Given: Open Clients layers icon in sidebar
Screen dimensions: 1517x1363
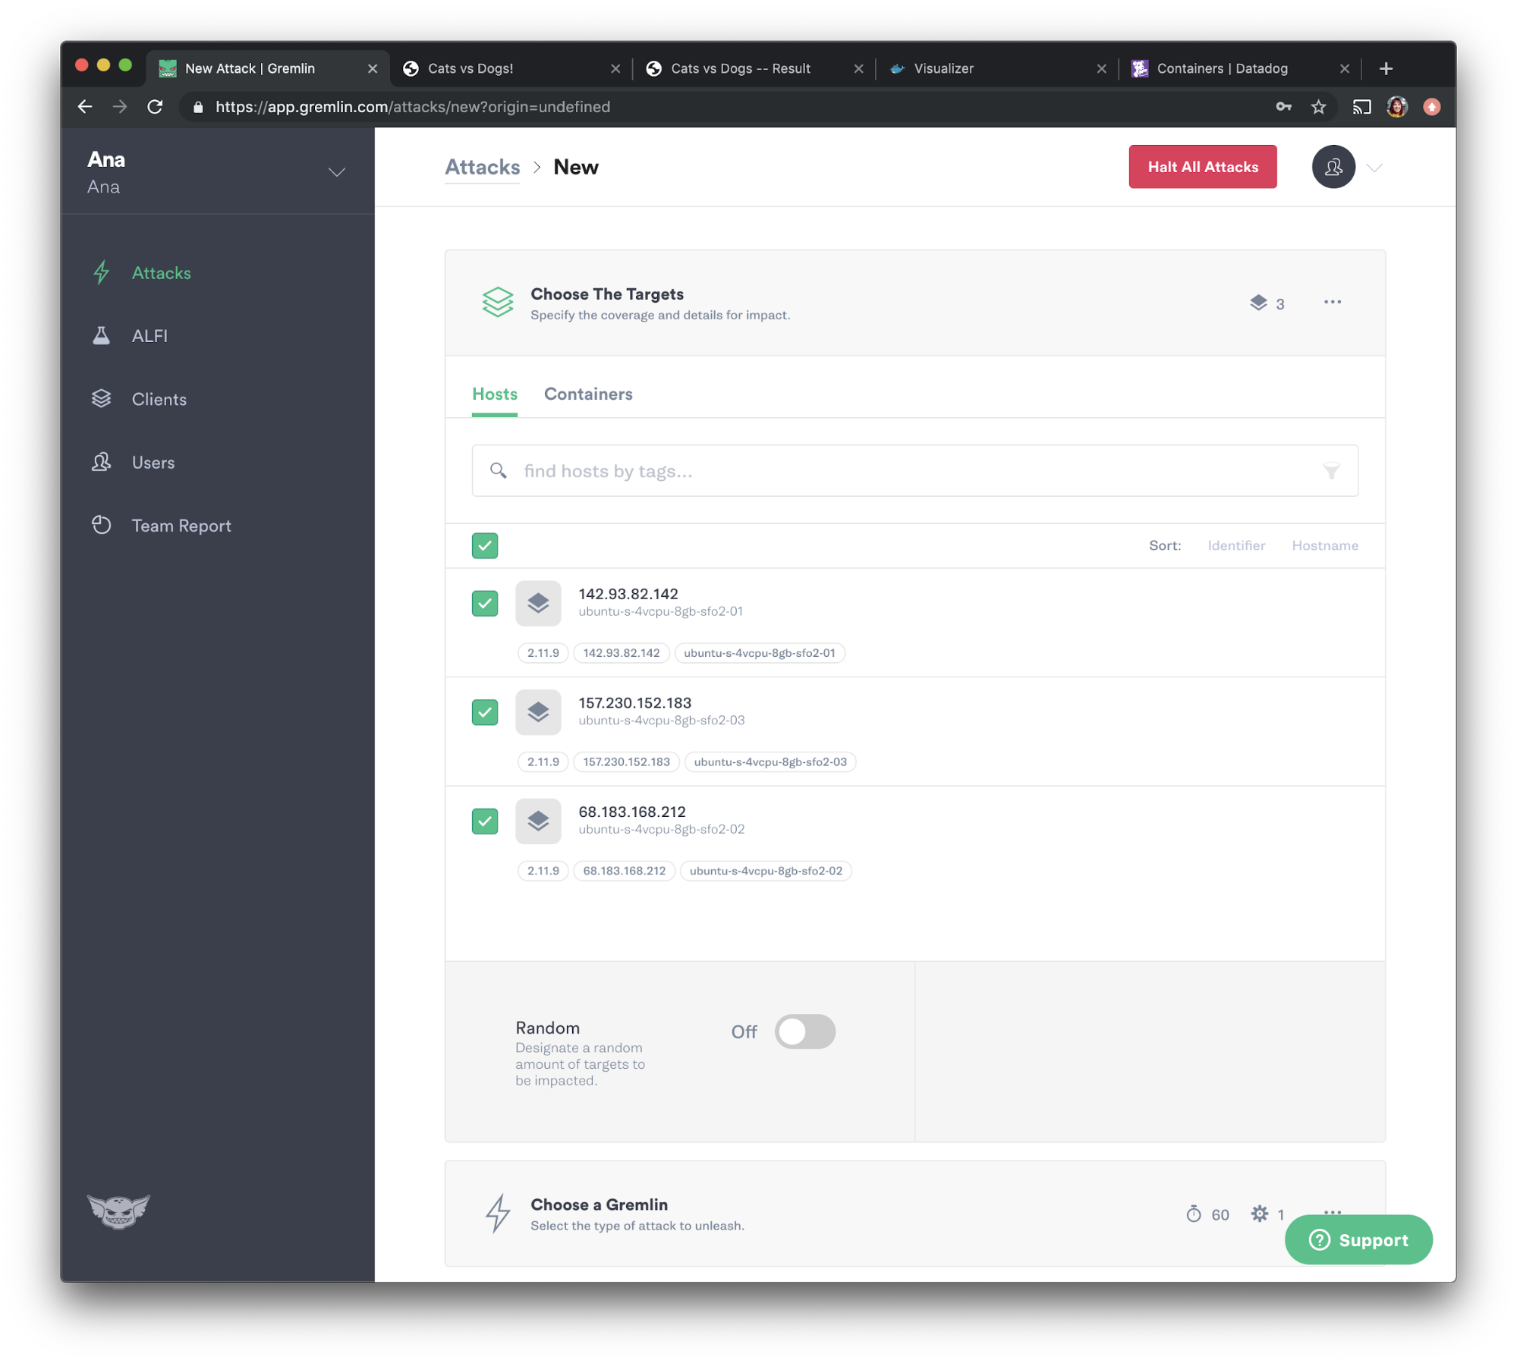Looking at the screenshot, I should tap(102, 399).
